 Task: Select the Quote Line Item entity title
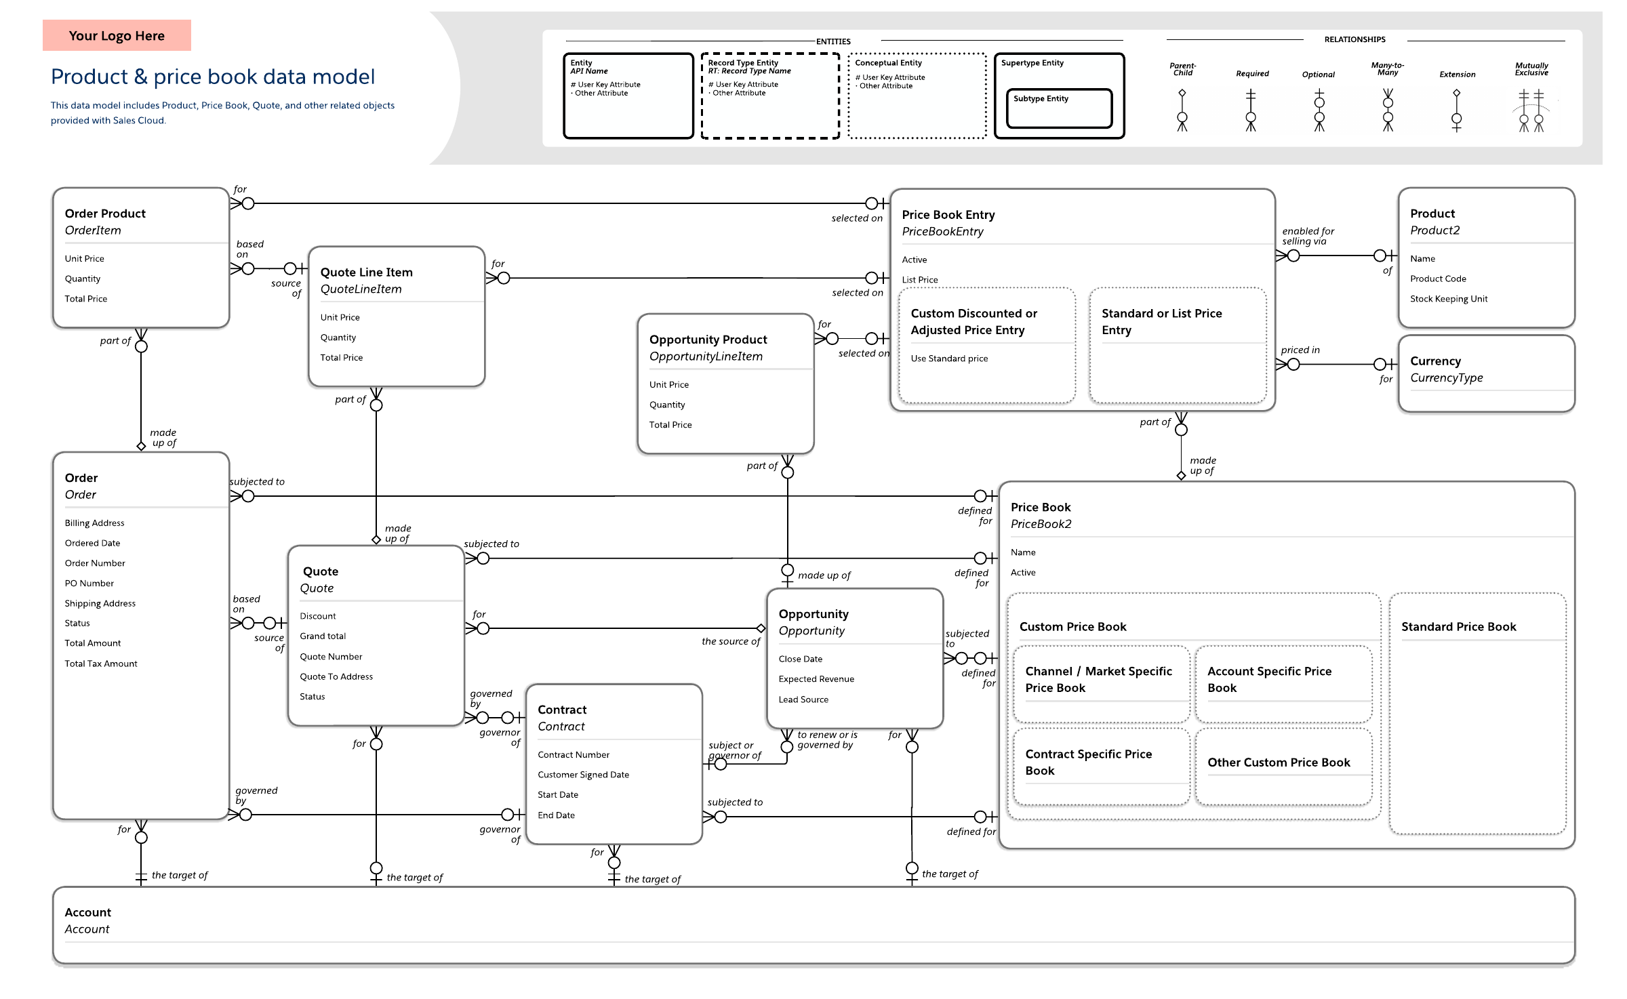(x=366, y=272)
